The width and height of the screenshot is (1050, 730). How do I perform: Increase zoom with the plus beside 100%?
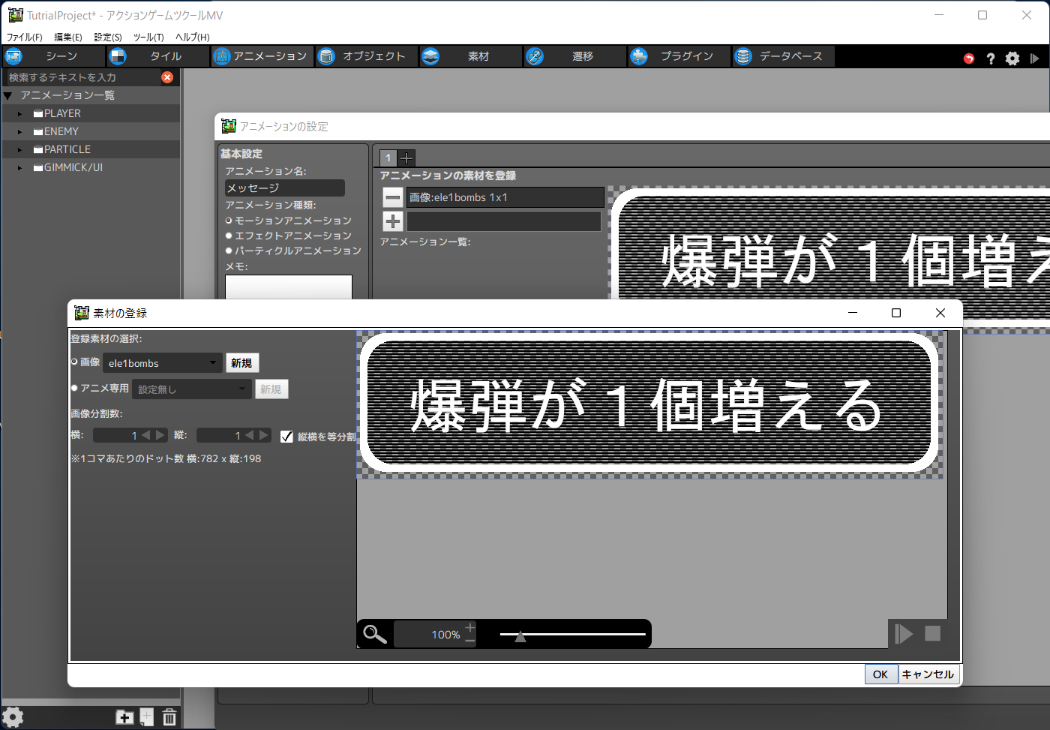click(470, 627)
